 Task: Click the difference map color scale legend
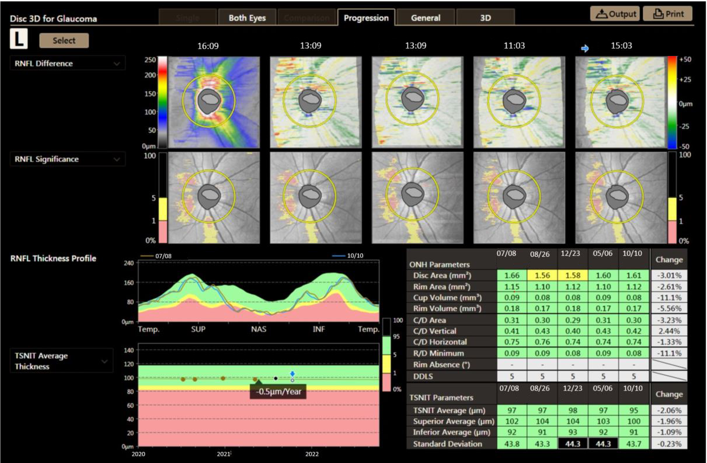tap(673, 102)
